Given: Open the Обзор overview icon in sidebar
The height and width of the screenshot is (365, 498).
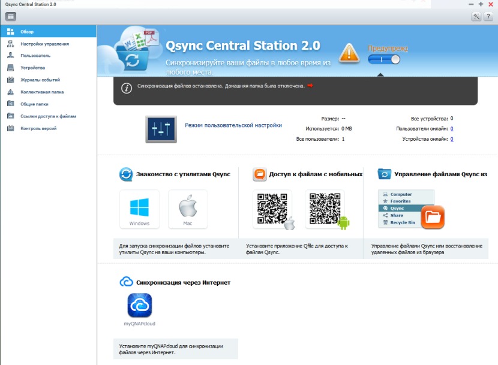Looking at the screenshot, I should pos(10,31).
